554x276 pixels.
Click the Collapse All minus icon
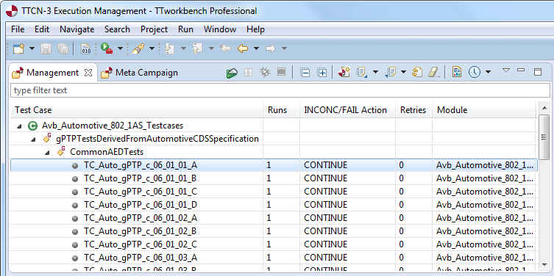(305, 73)
